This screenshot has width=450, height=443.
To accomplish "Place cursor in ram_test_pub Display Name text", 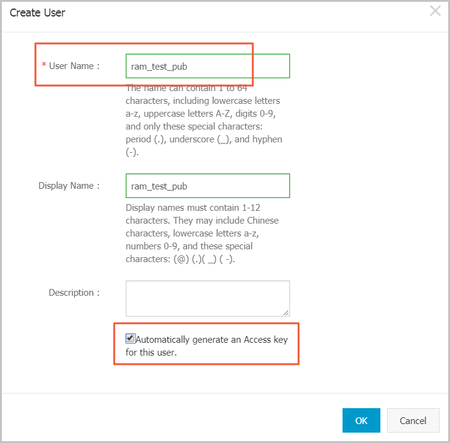I will pos(159,186).
